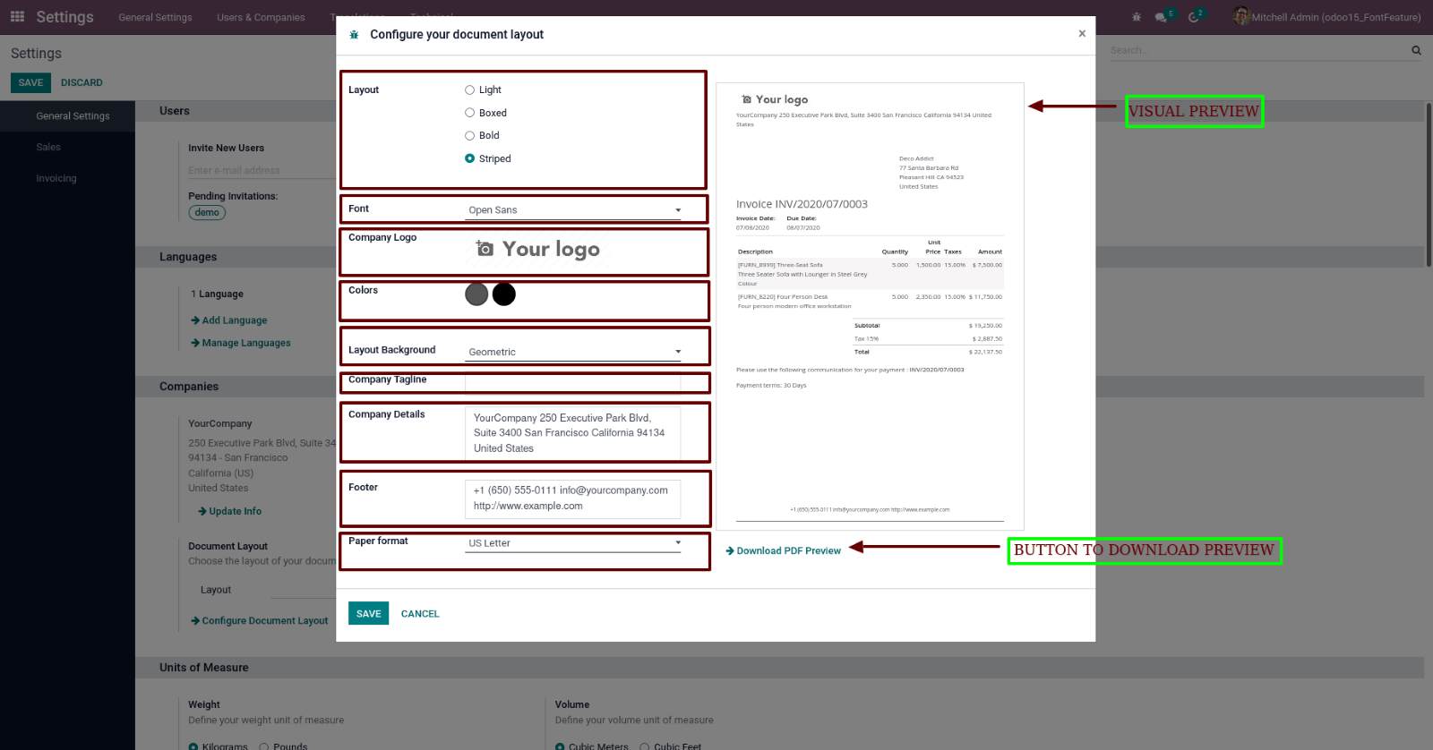The image size is (1433, 750).
Task: Click the demo pending invitation tag
Action: click(207, 212)
